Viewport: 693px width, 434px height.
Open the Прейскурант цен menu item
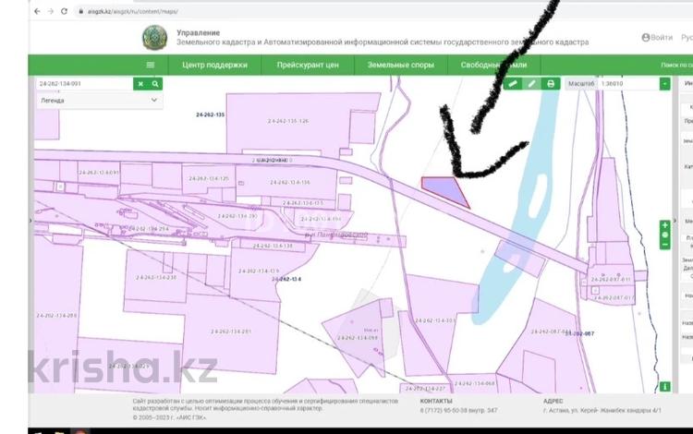tap(309, 66)
